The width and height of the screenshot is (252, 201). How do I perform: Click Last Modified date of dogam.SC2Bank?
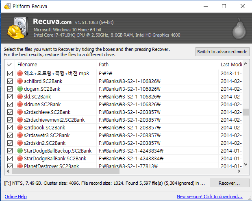pyautogui.click(x=231, y=89)
